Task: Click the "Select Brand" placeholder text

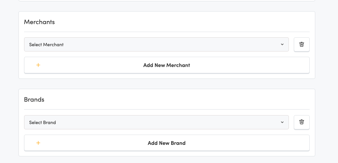Action: (x=43, y=122)
